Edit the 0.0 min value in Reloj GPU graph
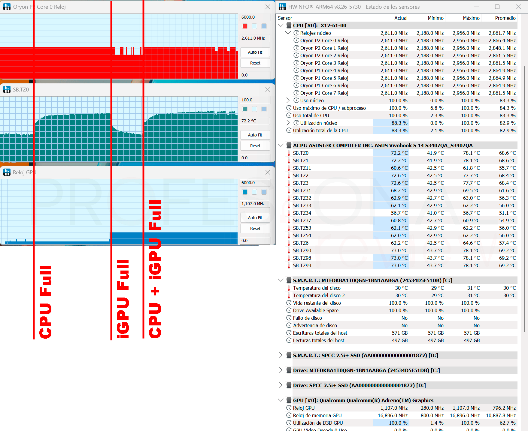The width and height of the screenshot is (528, 431). pos(255,241)
